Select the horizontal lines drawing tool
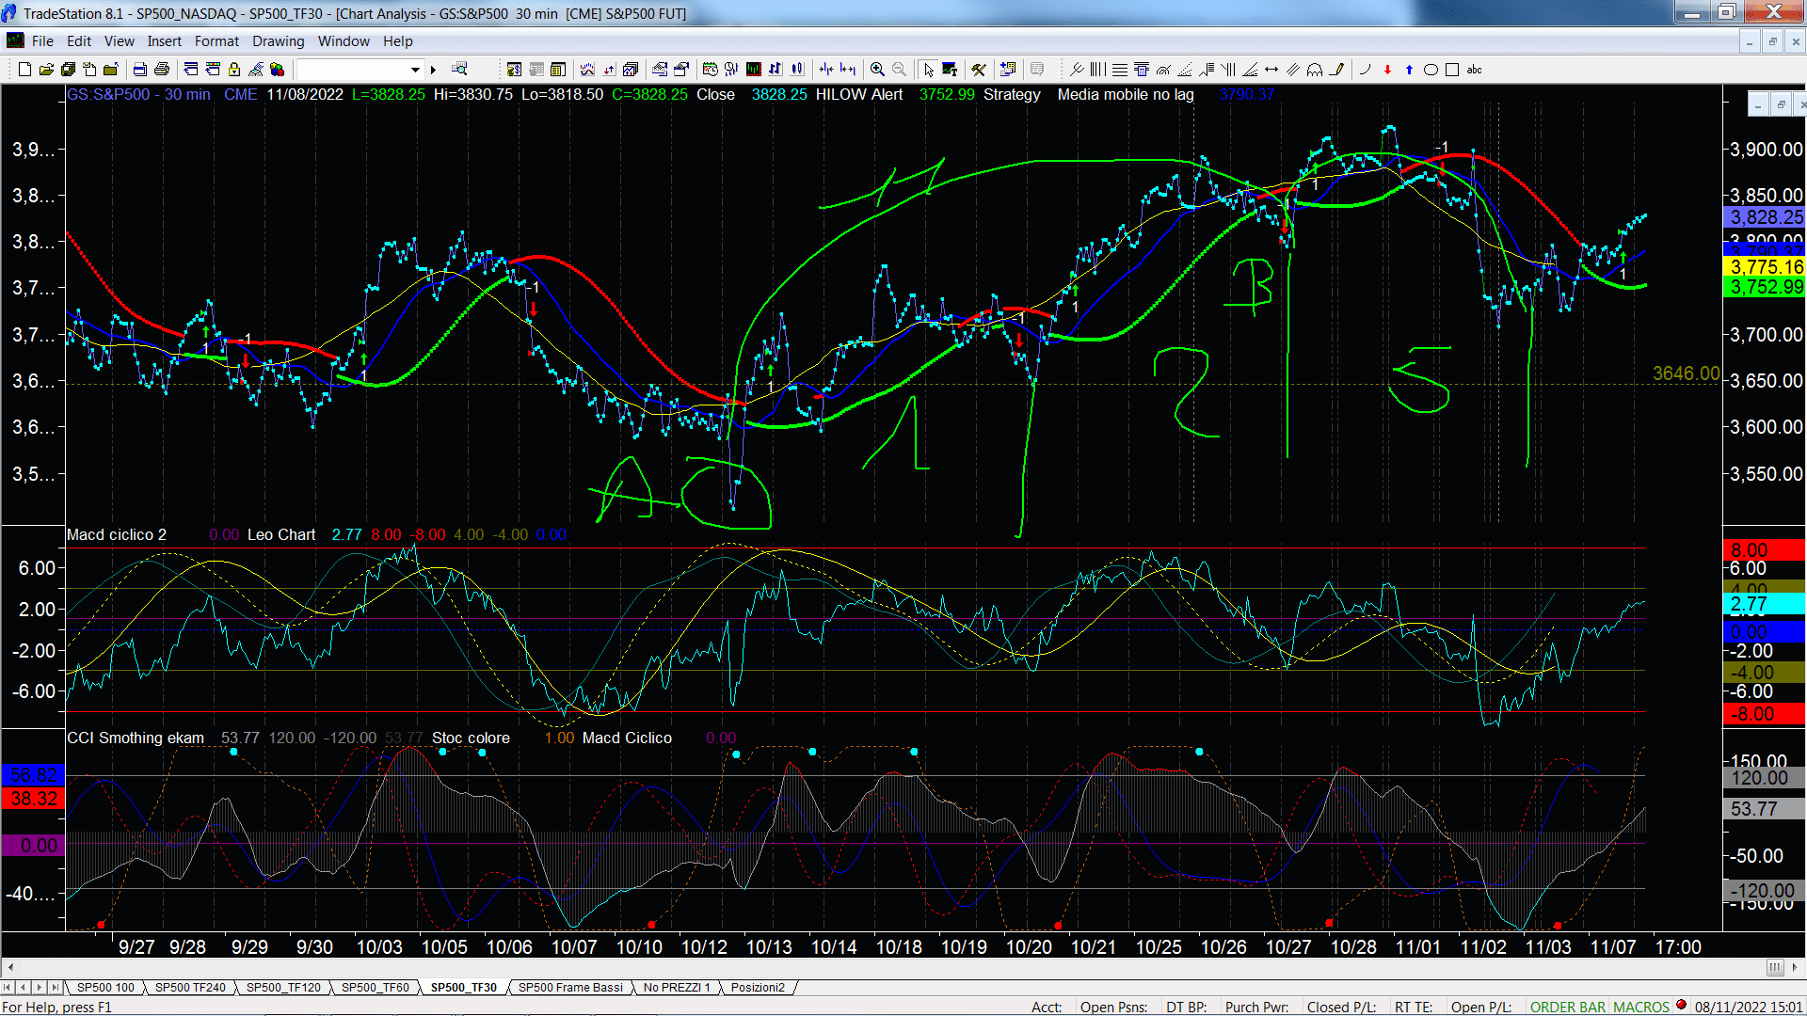 point(1120,70)
